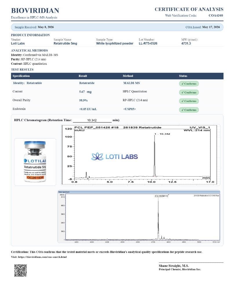The width and height of the screenshot is (229, 296).
Task: Click the Conforms badge for Overall Purity
Action: tap(189, 101)
